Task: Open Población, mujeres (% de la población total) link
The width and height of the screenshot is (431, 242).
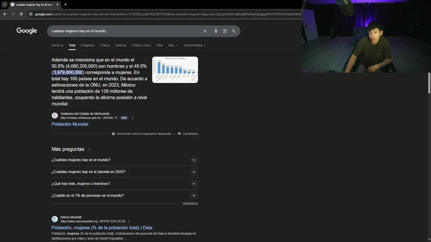Action: click(x=102, y=228)
